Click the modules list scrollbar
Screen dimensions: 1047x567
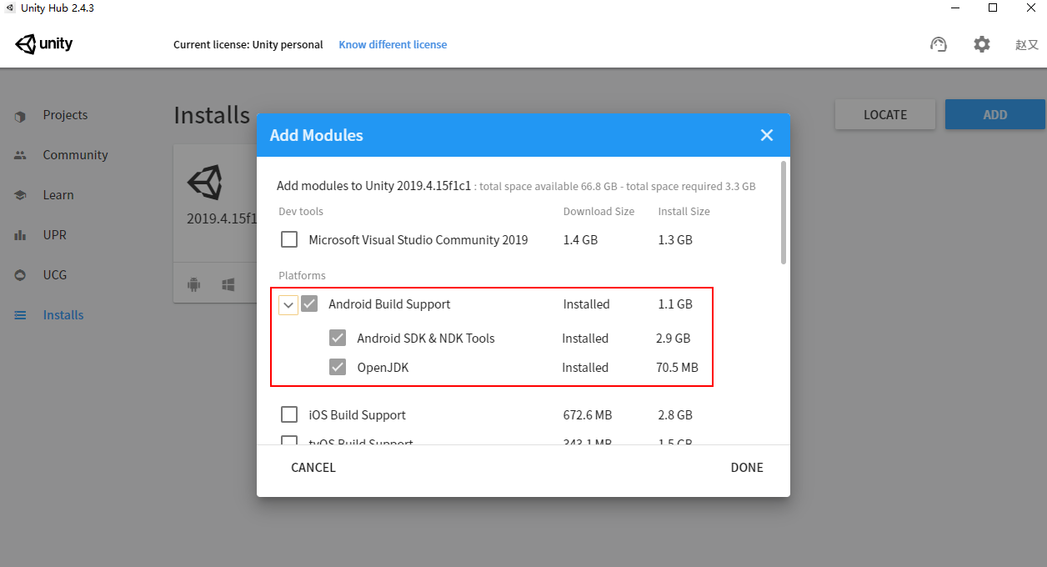[x=784, y=213]
